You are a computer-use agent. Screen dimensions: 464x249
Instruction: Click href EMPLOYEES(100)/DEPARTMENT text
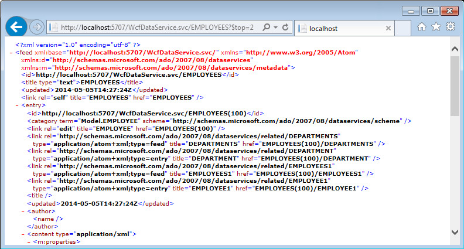pos(315,159)
